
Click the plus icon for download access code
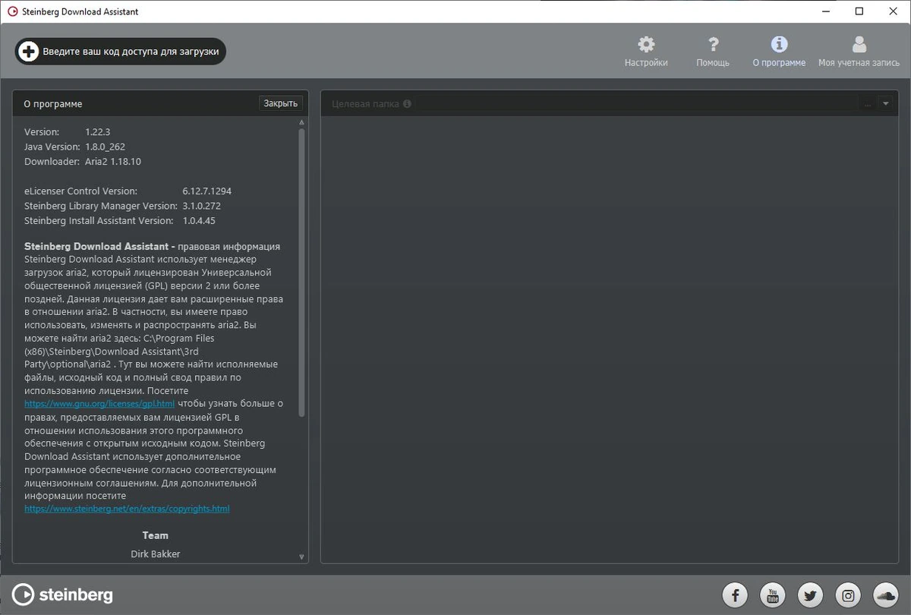point(28,52)
